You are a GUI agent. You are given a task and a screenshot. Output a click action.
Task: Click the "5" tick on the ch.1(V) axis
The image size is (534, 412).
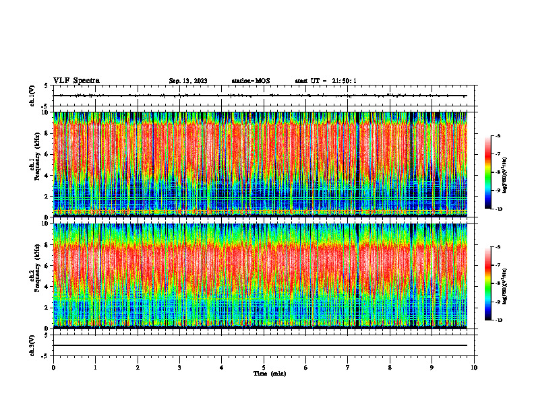coord(46,86)
